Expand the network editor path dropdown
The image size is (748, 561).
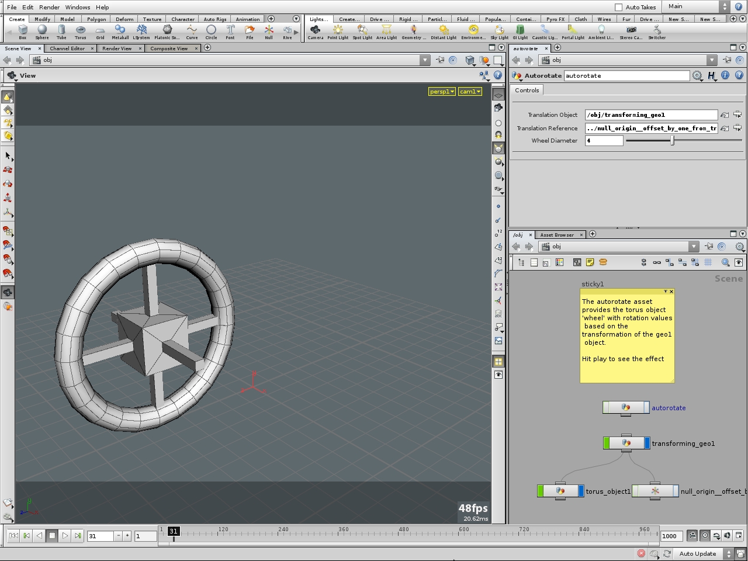693,247
